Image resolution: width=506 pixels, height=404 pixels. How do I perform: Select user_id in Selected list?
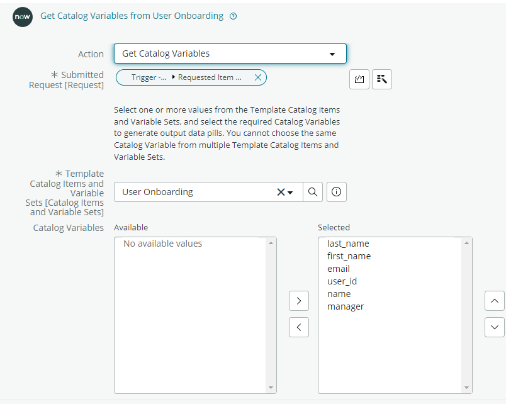[x=342, y=281]
